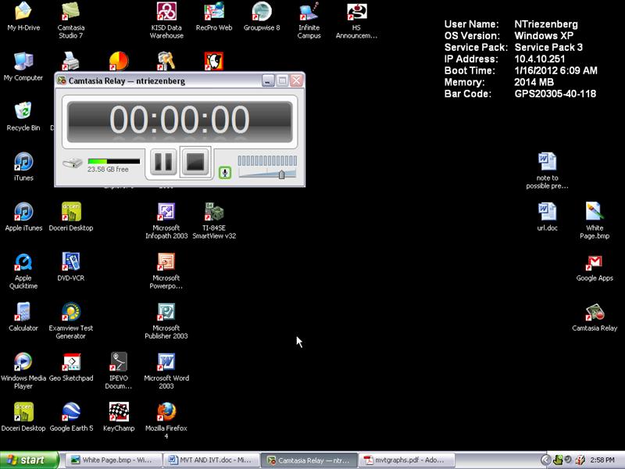Select the Microsoft Powerpo… shortcut
625x469 pixels.
(x=166, y=271)
